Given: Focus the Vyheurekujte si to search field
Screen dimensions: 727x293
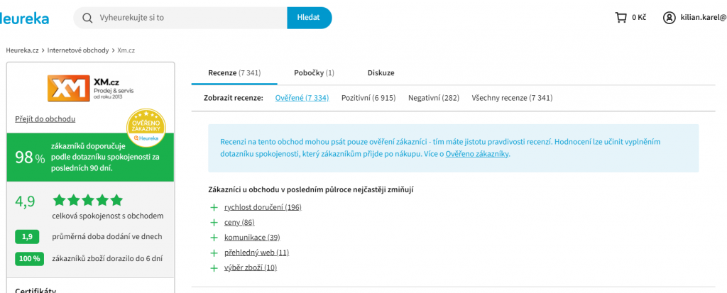Looking at the screenshot, I should 188,18.
